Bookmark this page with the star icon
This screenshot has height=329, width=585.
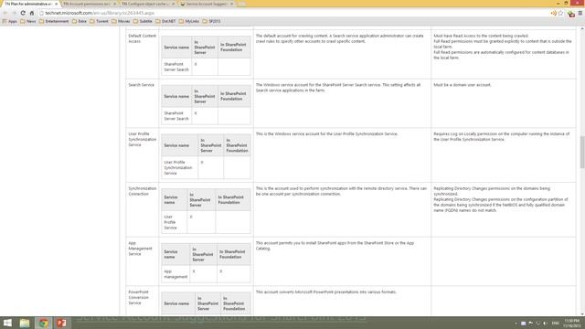[x=560, y=13]
